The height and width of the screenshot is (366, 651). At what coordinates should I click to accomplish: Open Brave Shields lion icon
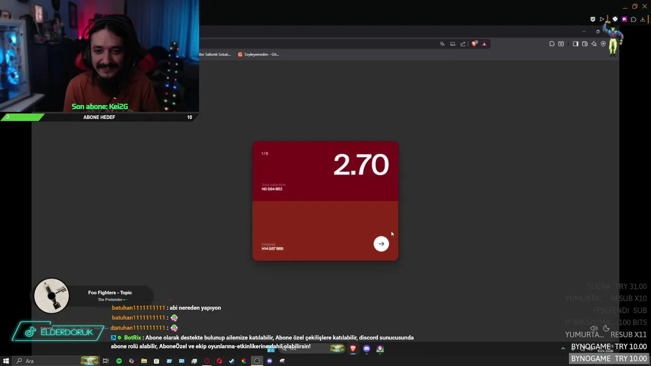(x=475, y=44)
